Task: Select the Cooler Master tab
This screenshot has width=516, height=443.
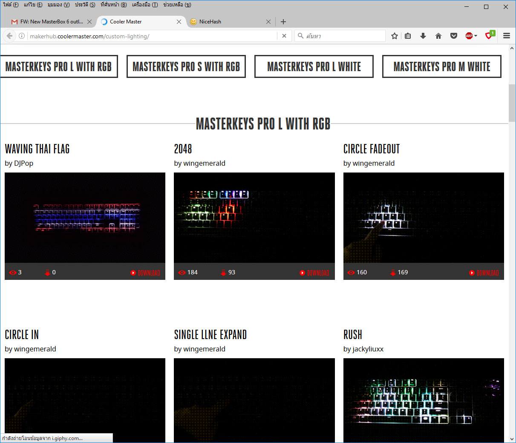Action: tap(141, 22)
